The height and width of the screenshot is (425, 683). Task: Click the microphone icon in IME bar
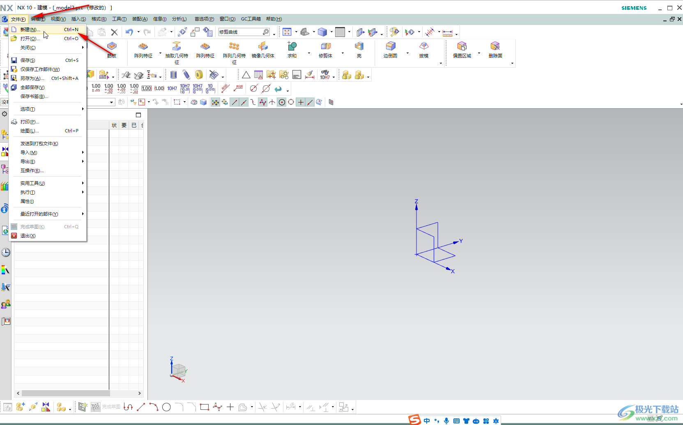[446, 421]
